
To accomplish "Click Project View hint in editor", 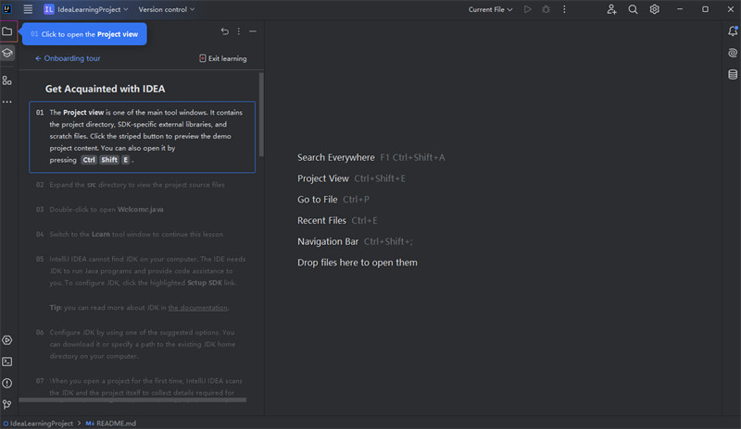I will pyautogui.click(x=351, y=178).
